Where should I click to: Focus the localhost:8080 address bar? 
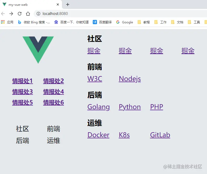point(120,14)
